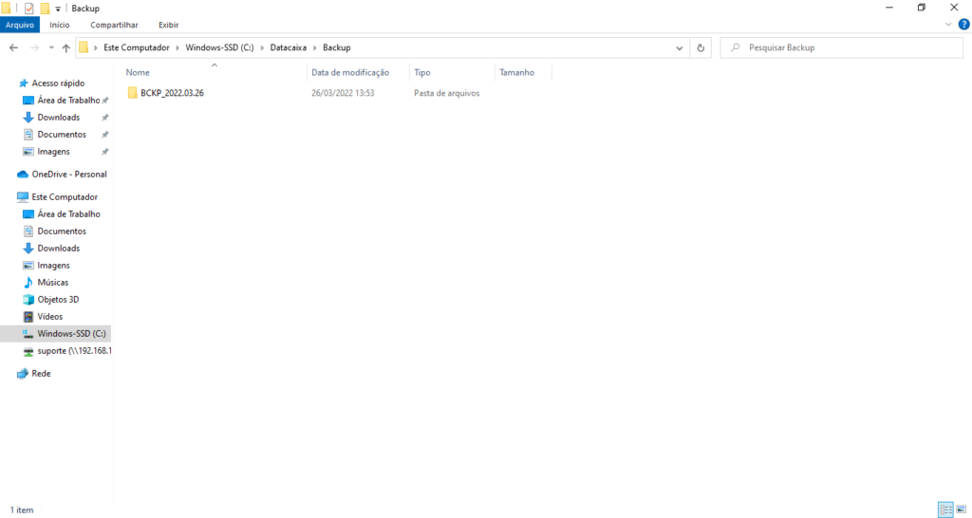Open the address bar history dropdown

pyautogui.click(x=680, y=47)
